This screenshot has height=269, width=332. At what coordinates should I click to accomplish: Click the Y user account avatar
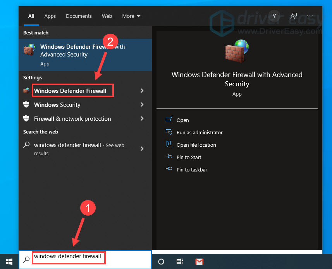click(x=274, y=16)
